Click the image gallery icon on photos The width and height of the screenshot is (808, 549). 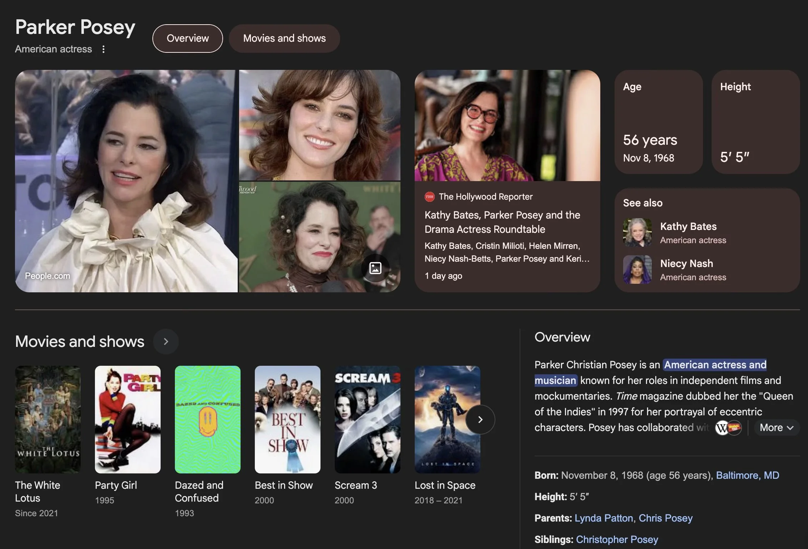(x=375, y=268)
